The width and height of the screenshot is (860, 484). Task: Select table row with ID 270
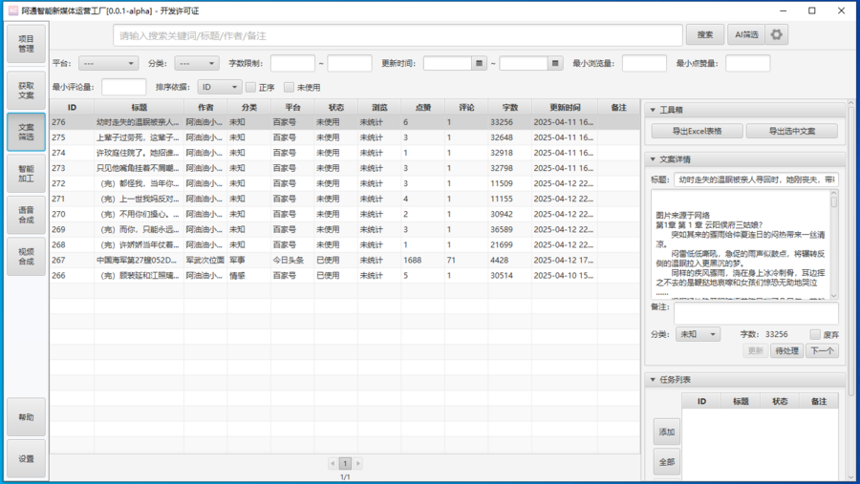345,215
